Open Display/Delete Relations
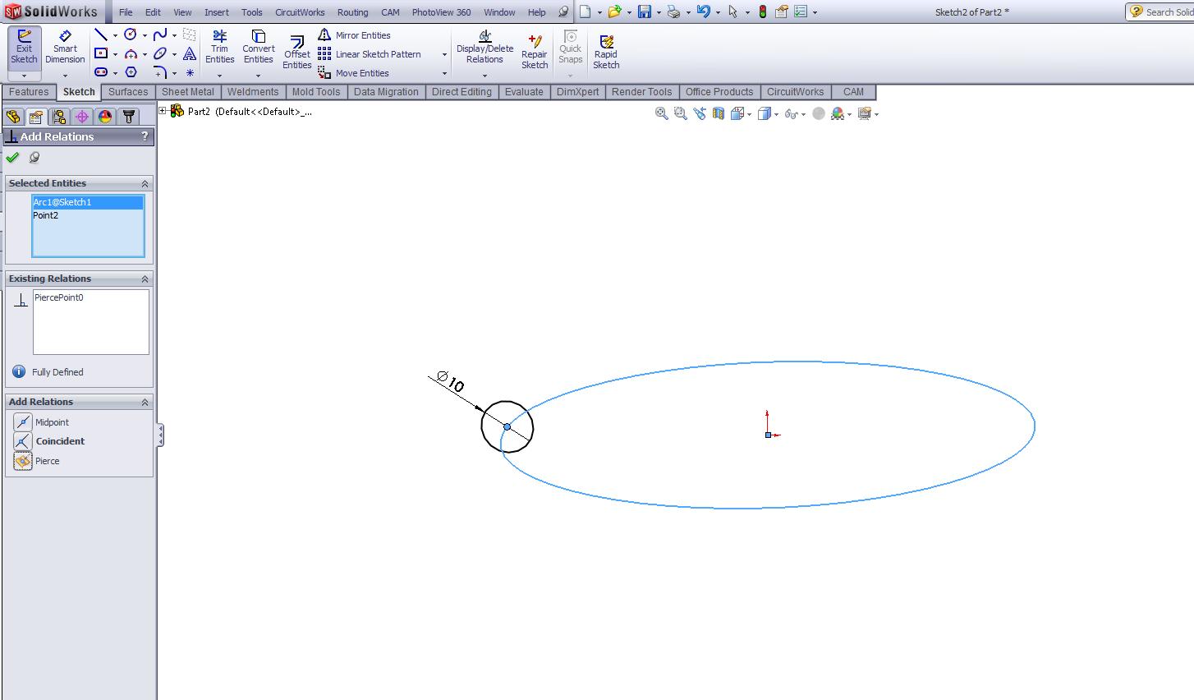This screenshot has width=1194, height=700. (x=484, y=47)
